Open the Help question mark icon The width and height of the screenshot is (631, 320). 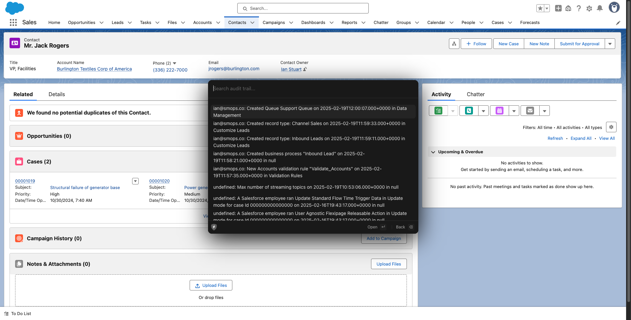click(579, 8)
